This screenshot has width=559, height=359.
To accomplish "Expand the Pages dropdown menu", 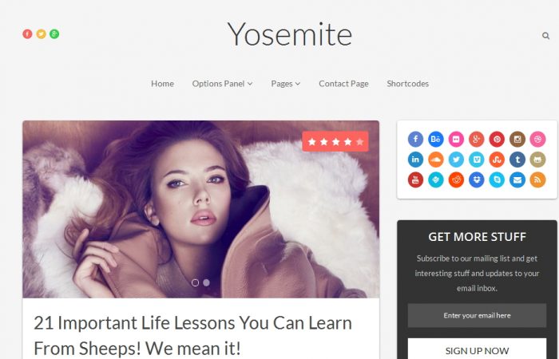I will (x=286, y=84).
